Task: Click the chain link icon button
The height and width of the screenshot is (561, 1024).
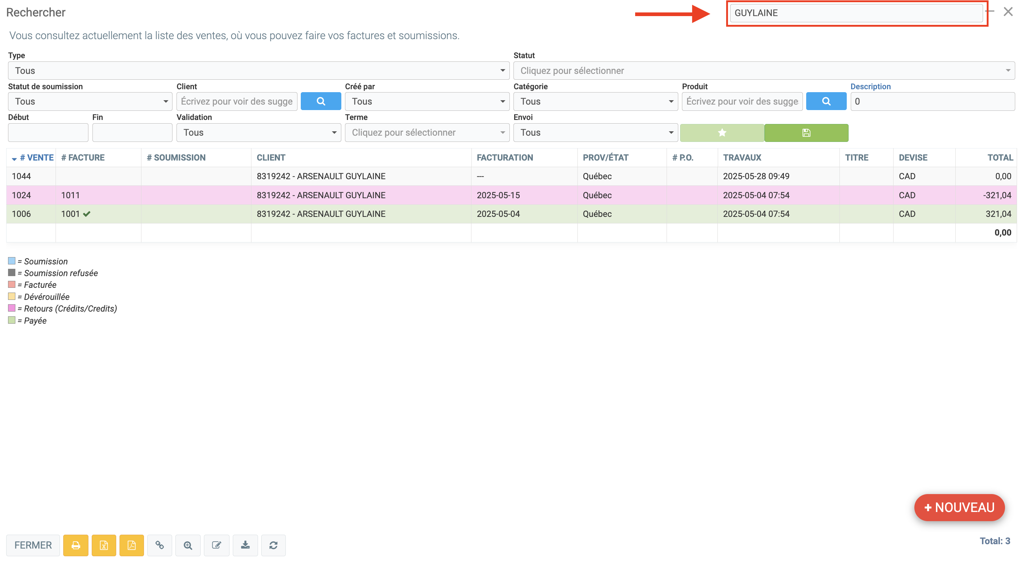Action: pyautogui.click(x=160, y=545)
